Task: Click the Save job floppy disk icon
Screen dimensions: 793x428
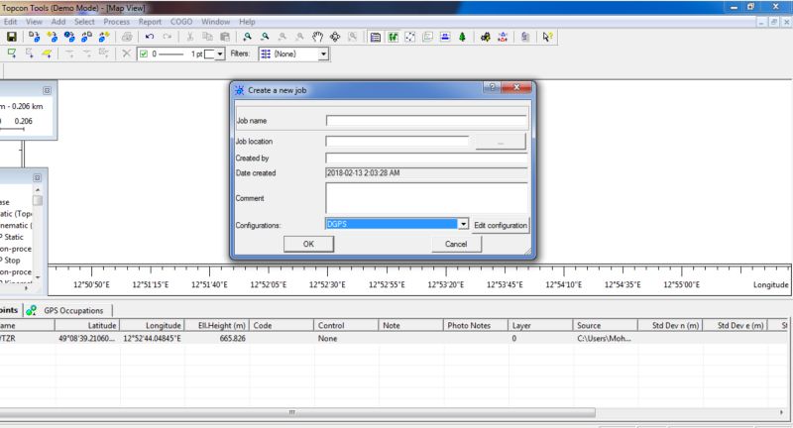Action: point(12,37)
